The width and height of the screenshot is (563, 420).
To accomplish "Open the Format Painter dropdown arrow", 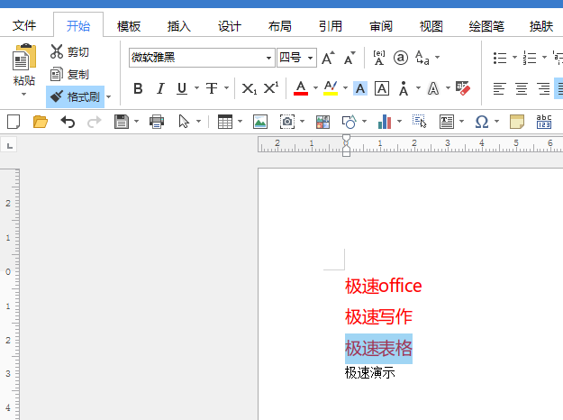I will pyautogui.click(x=108, y=97).
